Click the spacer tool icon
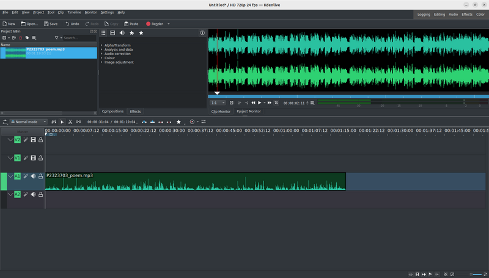The height and width of the screenshot is (278, 489). 78,122
